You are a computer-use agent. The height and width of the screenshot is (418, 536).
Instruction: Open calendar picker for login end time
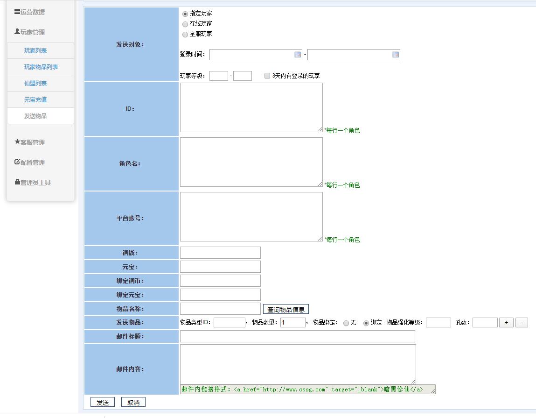(x=396, y=55)
